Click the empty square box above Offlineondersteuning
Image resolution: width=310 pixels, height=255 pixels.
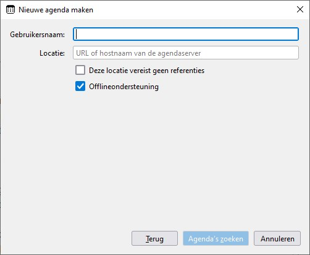pyautogui.click(x=80, y=70)
